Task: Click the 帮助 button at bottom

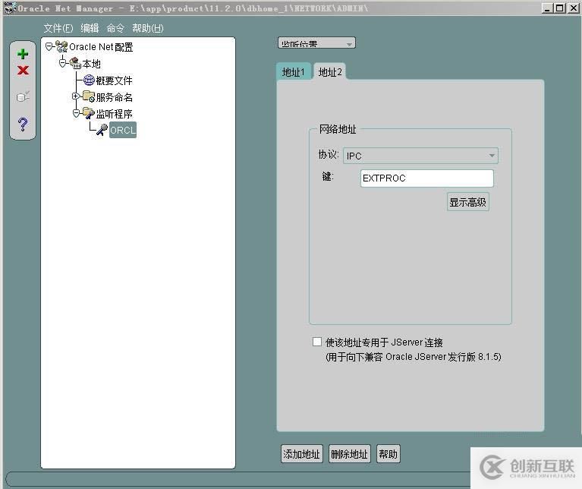Action: click(x=388, y=454)
